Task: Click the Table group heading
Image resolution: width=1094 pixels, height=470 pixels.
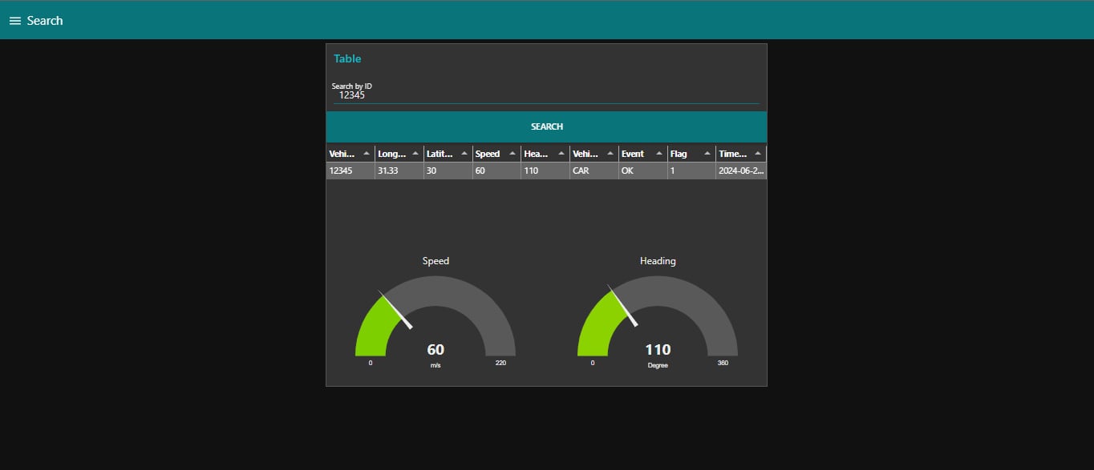Action: 347,58
